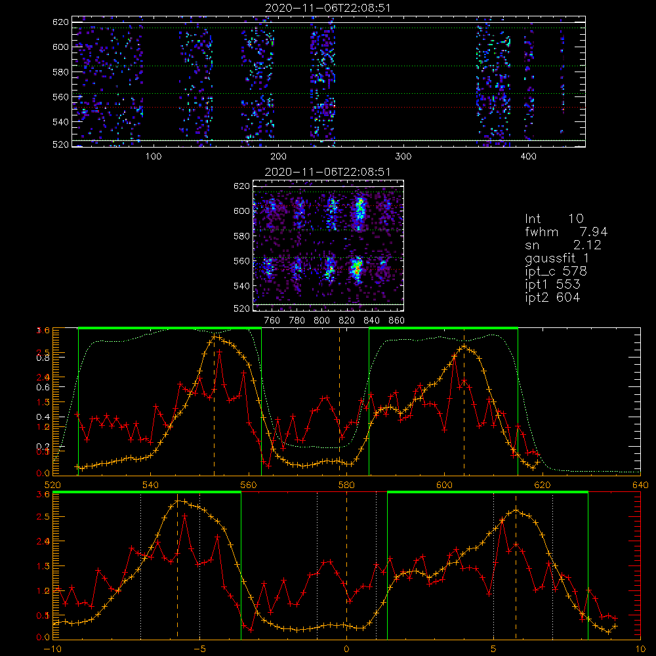Click x-axis label 820 under middle image
Screen dimensions: 656x656
pyautogui.click(x=347, y=321)
